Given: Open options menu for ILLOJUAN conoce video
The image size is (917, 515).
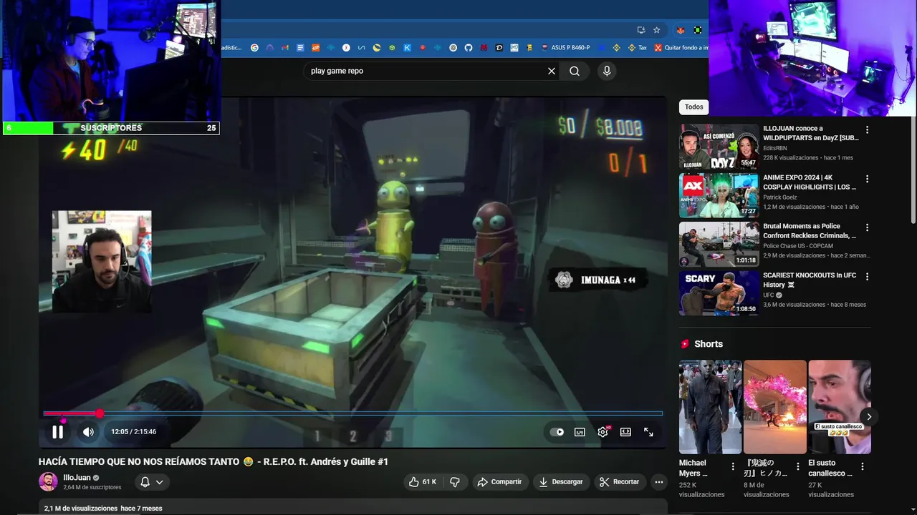Looking at the screenshot, I should (867, 130).
